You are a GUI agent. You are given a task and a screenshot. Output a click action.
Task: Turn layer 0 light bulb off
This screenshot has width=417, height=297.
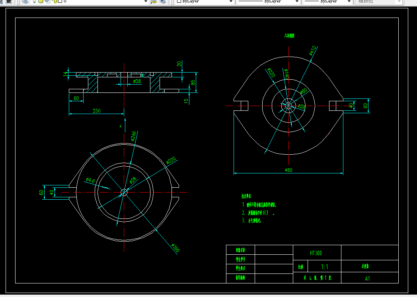coord(34,1)
